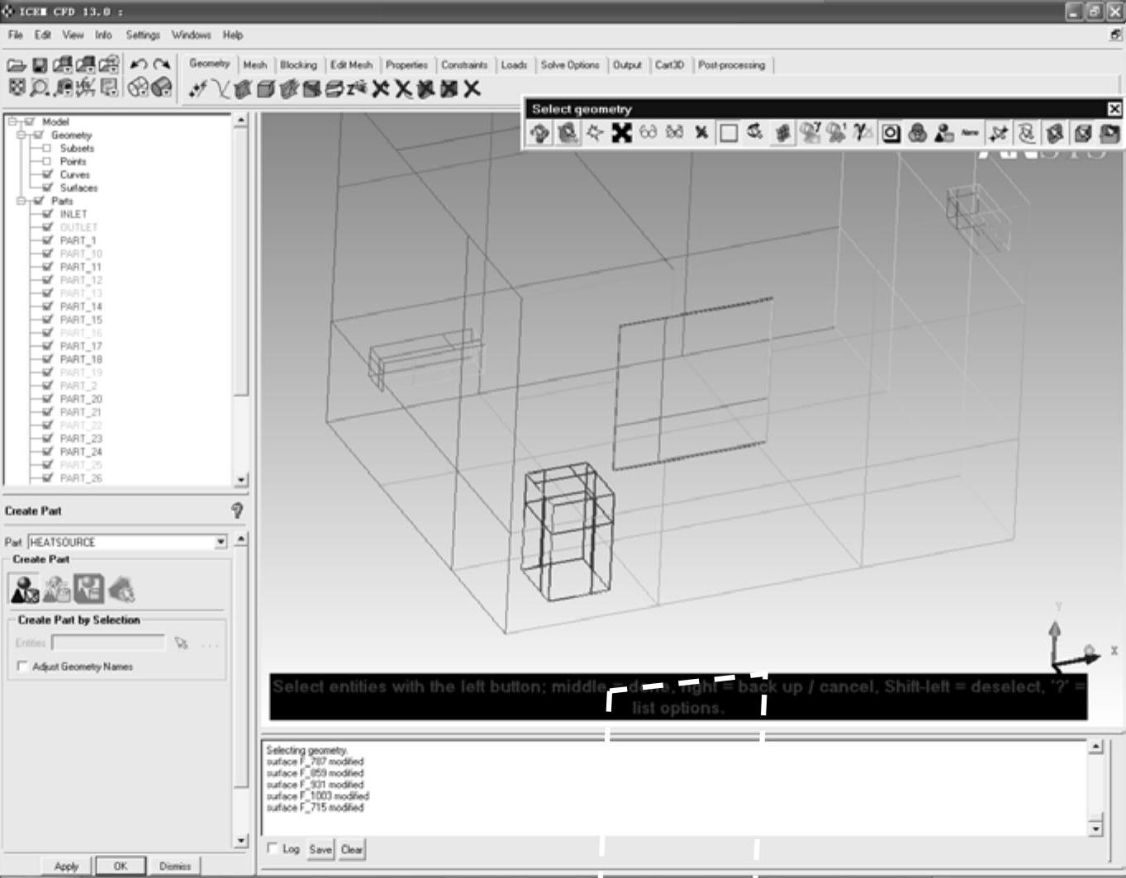The height and width of the screenshot is (878, 1126).
Task: Toggle the Curves visibility checkbox
Action: (x=47, y=174)
